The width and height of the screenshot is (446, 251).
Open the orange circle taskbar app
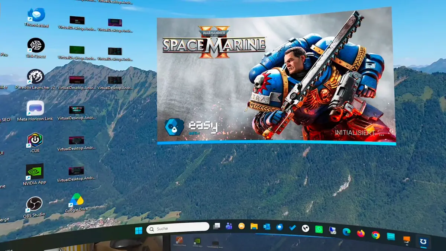[x=242, y=226]
